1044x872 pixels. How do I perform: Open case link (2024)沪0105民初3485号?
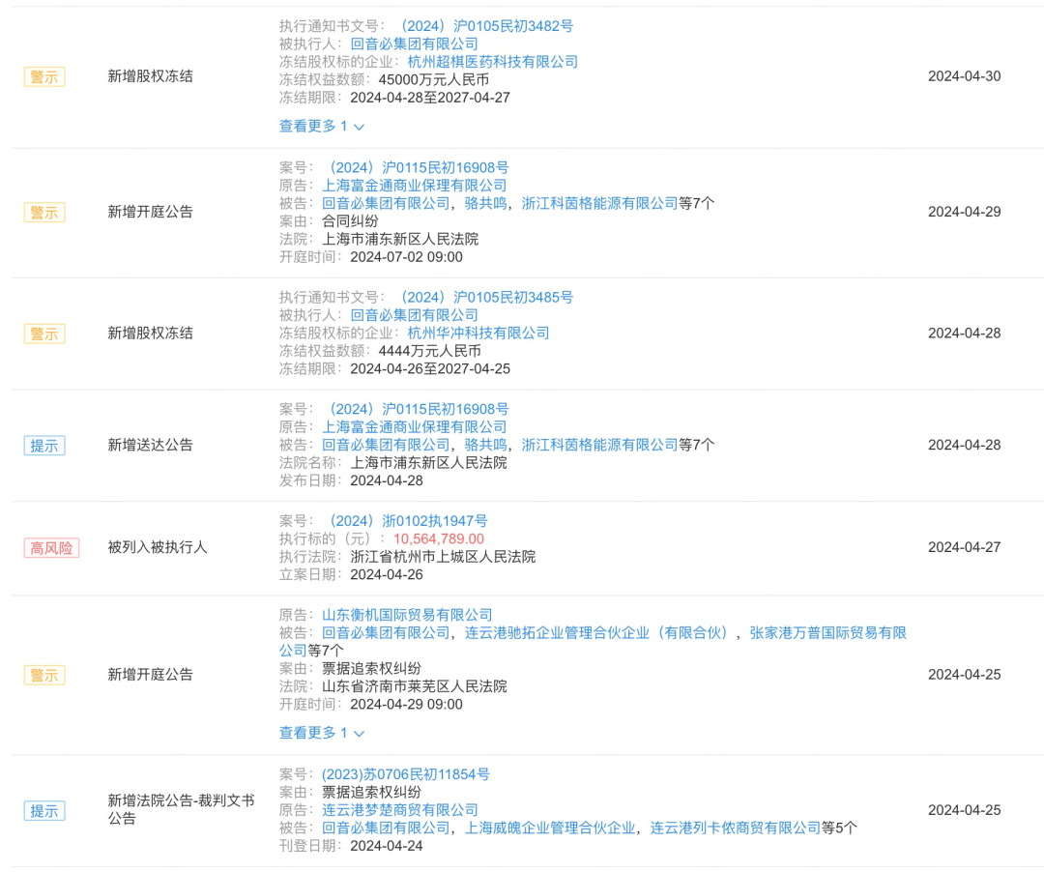click(x=485, y=298)
